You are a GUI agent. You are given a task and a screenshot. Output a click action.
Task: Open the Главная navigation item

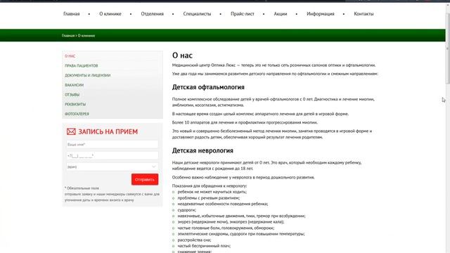tap(72, 14)
